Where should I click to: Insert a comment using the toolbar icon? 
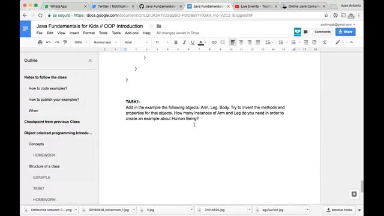223,43
